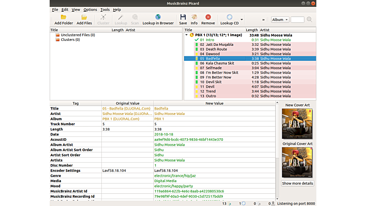Click the New Cover Art thumbnail

(297, 124)
